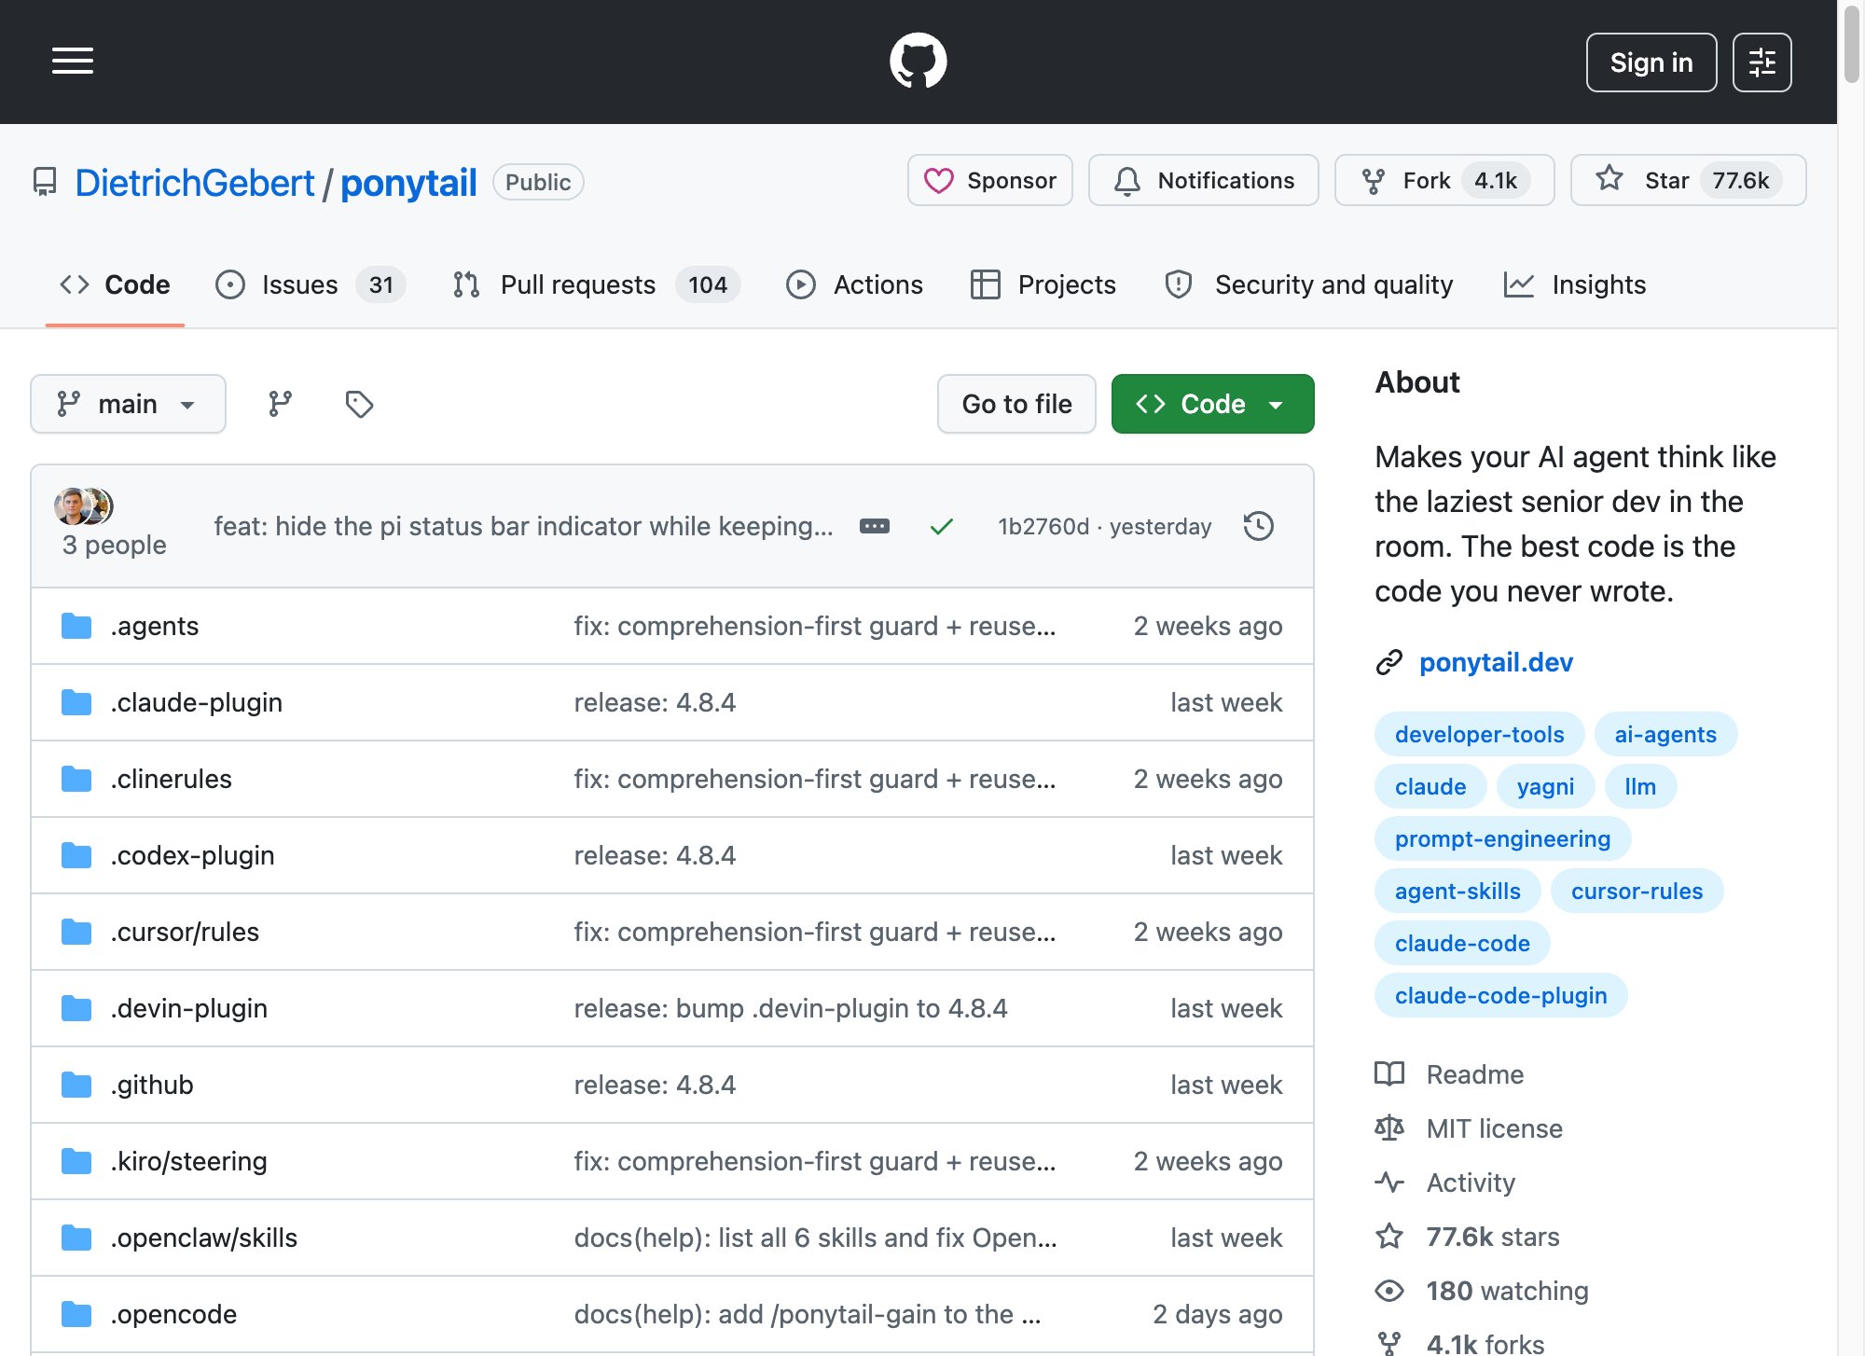Open appearance settings sliders icon
The height and width of the screenshot is (1356, 1865).
pos(1761,62)
